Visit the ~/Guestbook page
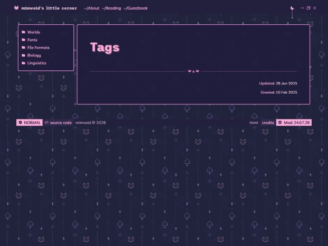Image resolution: width=328 pixels, height=246 pixels. pyautogui.click(x=135, y=8)
